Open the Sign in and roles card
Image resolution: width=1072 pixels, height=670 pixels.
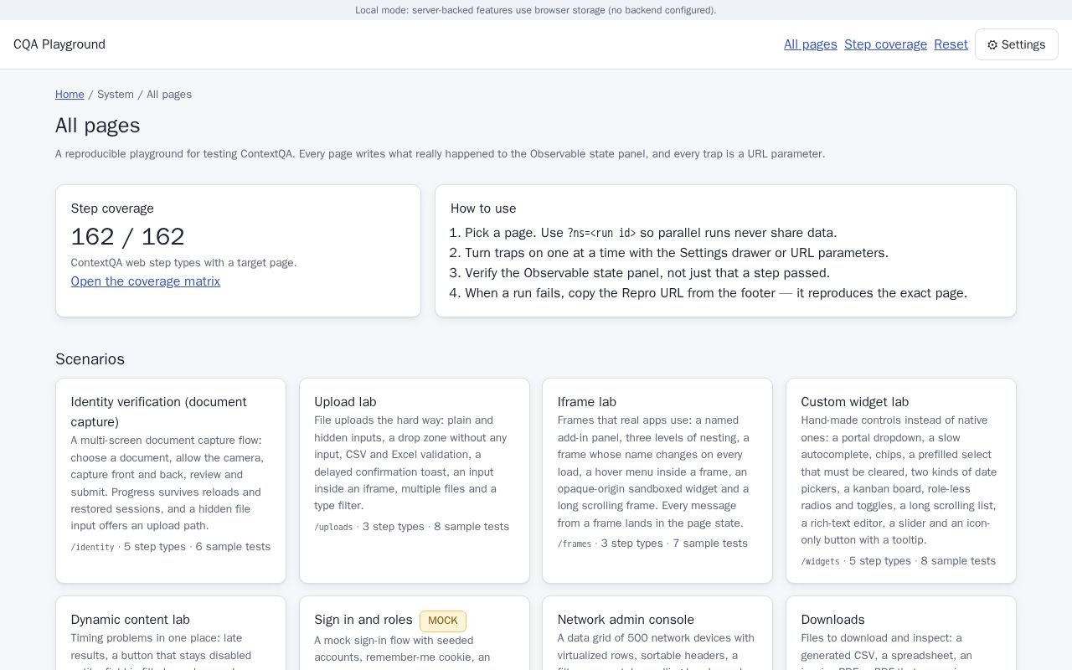coord(415,633)
